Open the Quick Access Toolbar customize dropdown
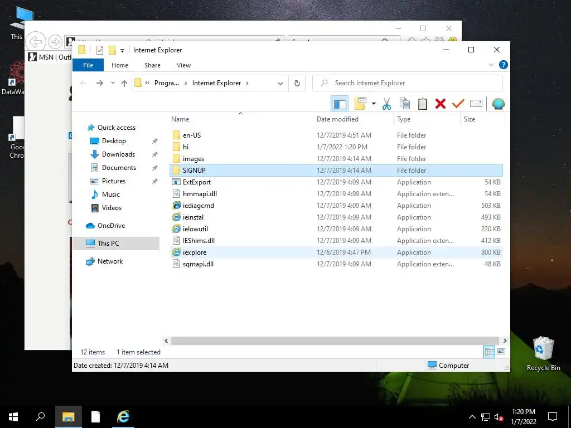Screen dimensions: 571x428 click(122, 51)
